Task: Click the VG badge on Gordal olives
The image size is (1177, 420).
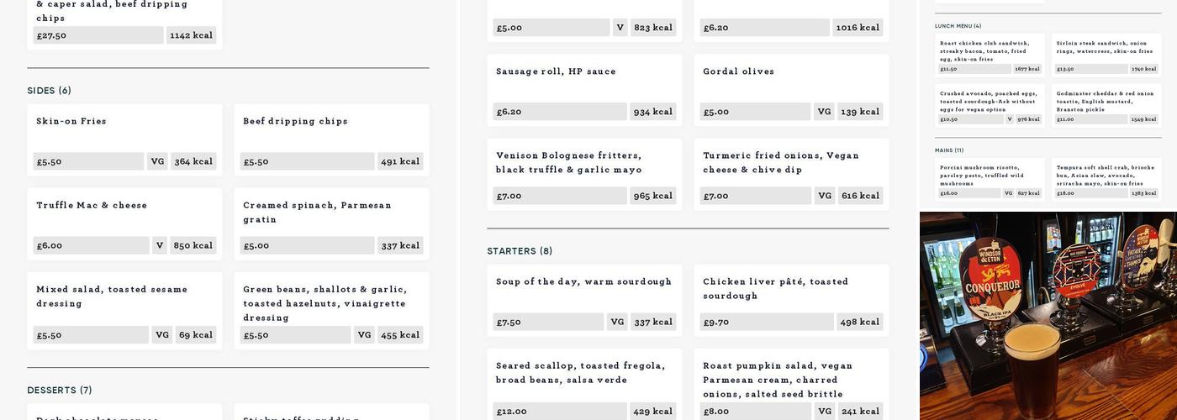Action: click(824, 112)
